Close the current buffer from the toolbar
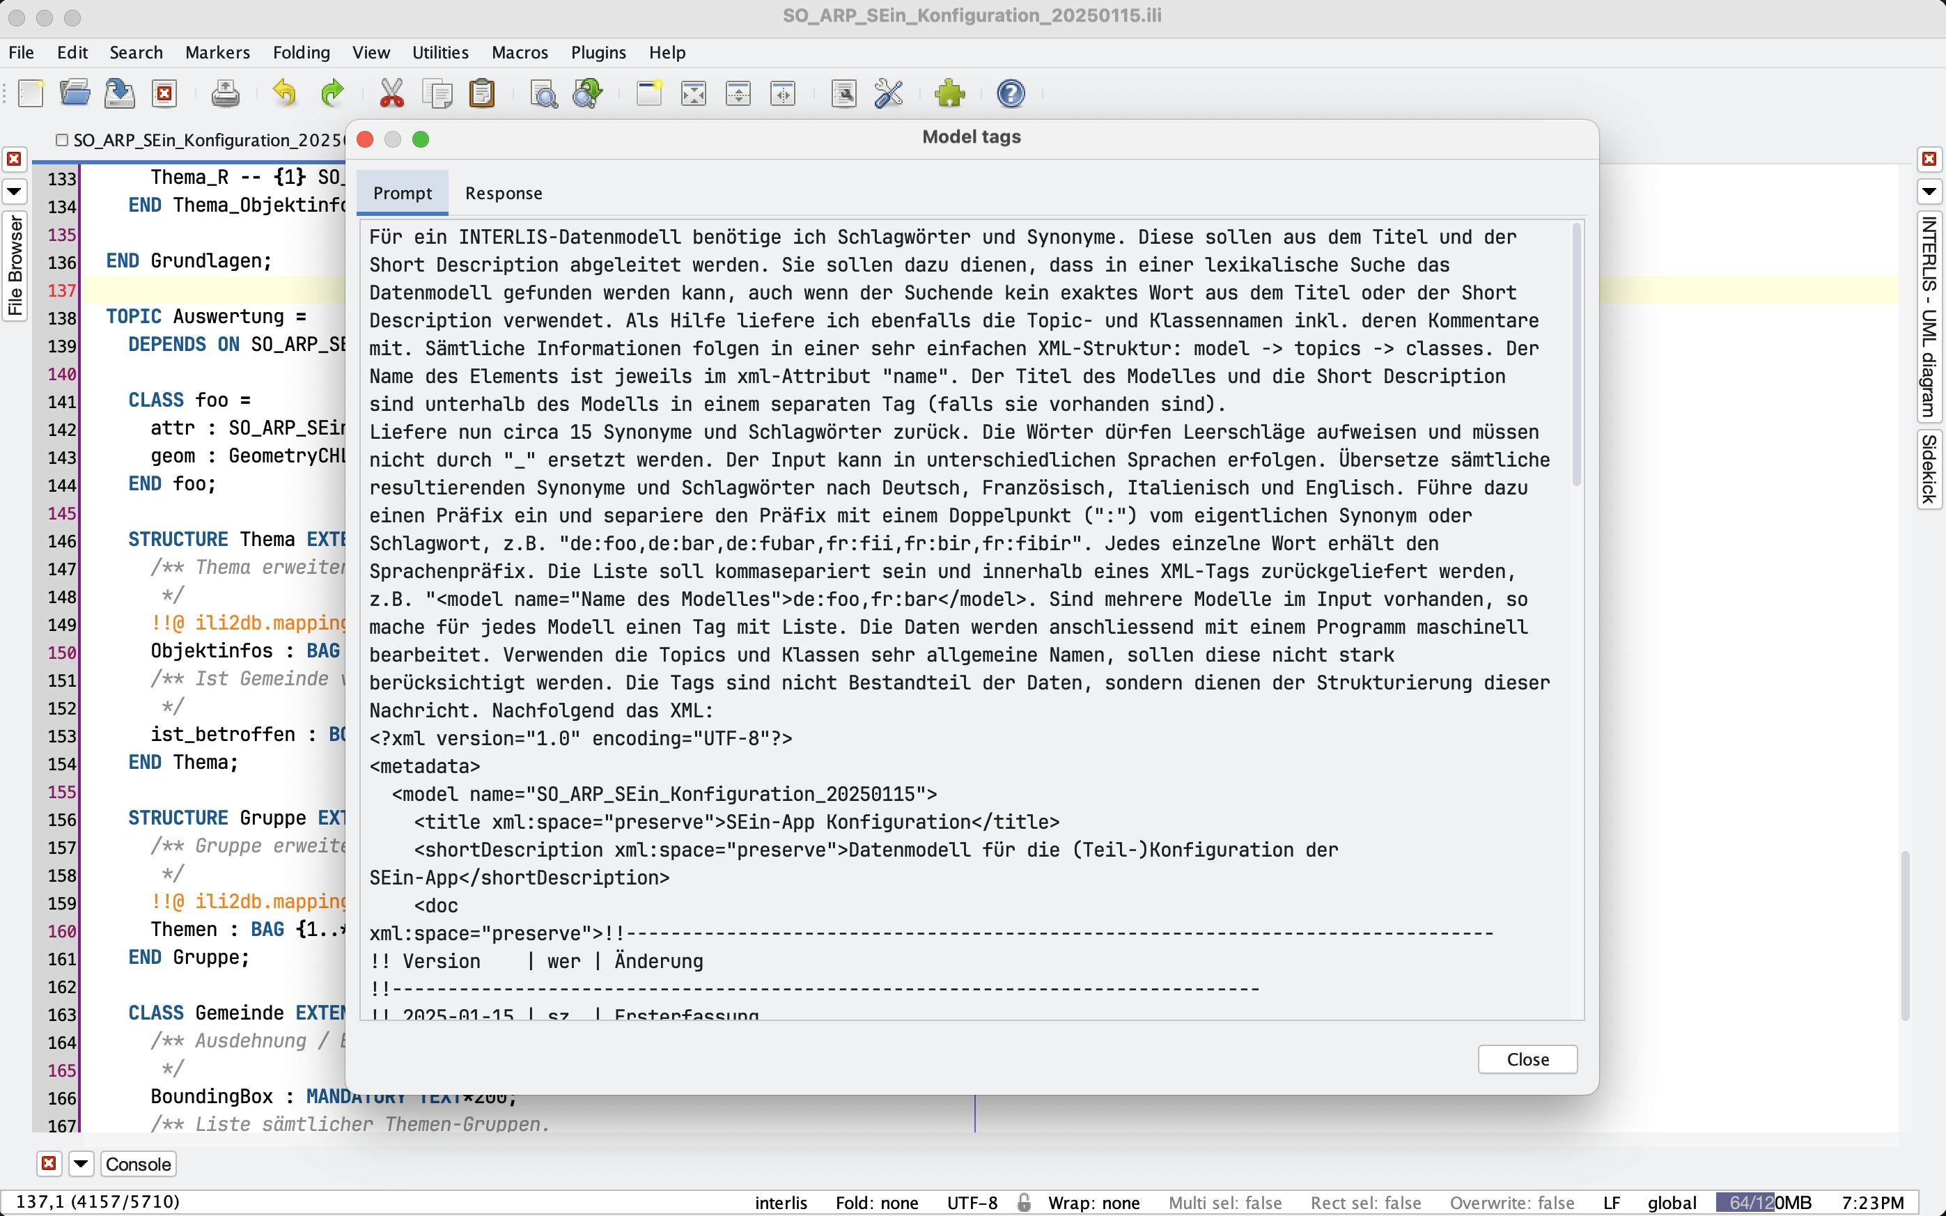Screen dimensions: 1946x1216 [x=165, y=93]
